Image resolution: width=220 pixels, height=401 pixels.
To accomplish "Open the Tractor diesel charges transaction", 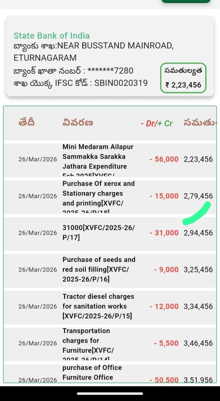I will (98, 306).
